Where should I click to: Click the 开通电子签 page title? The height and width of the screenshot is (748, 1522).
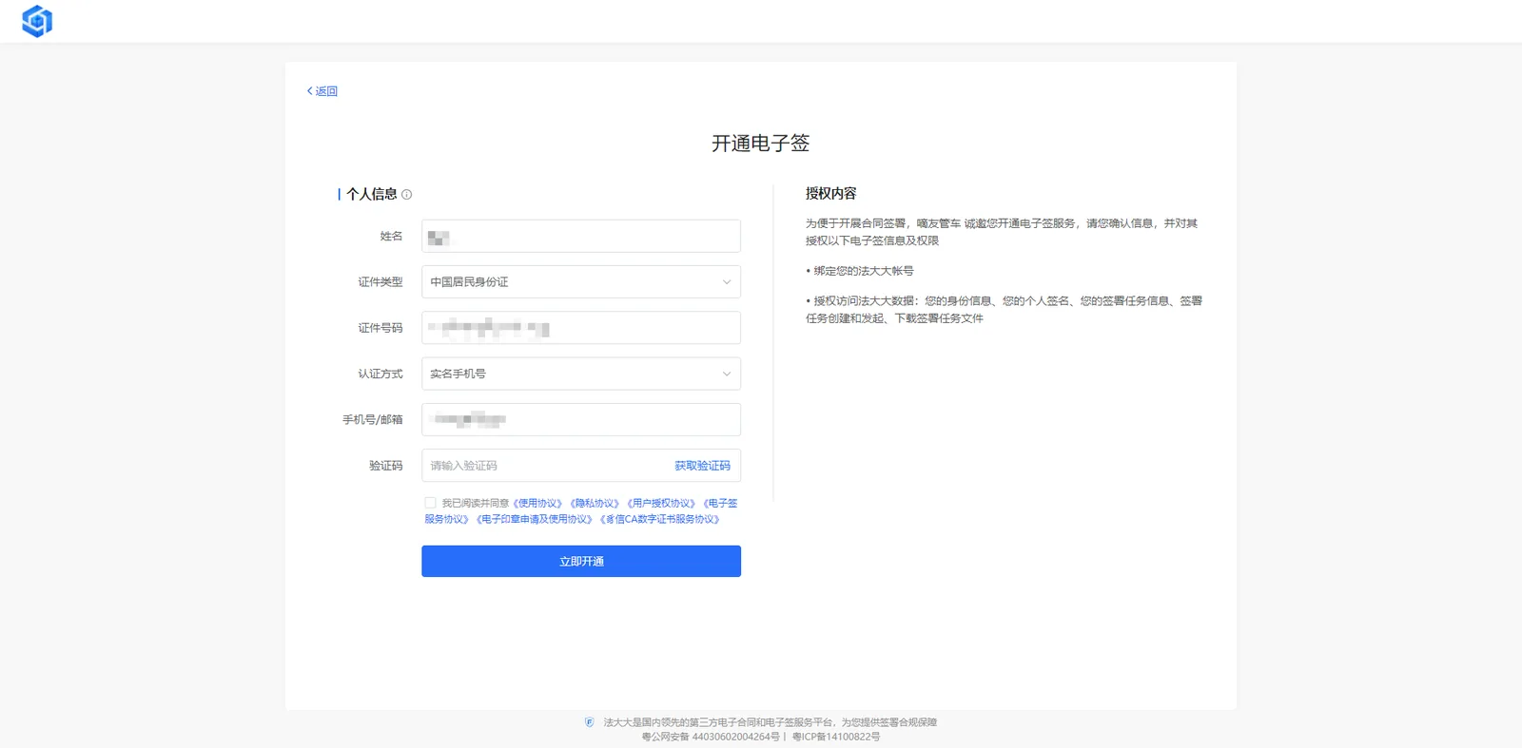click(x=761, y=144)
